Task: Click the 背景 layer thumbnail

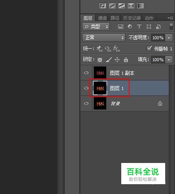Action: [100, 103]
